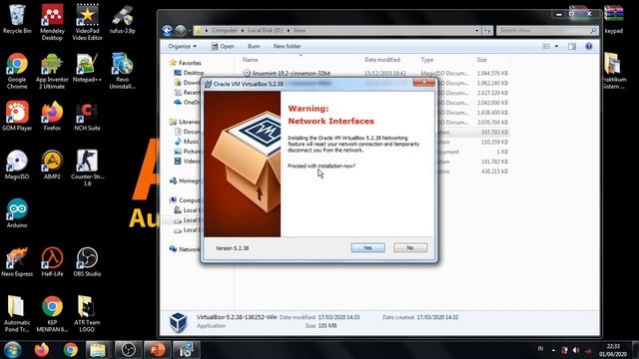This screenshot has height=359, width=639.
Task: Select Revo Uninstaller desktop icon
Action: [122, 71]
